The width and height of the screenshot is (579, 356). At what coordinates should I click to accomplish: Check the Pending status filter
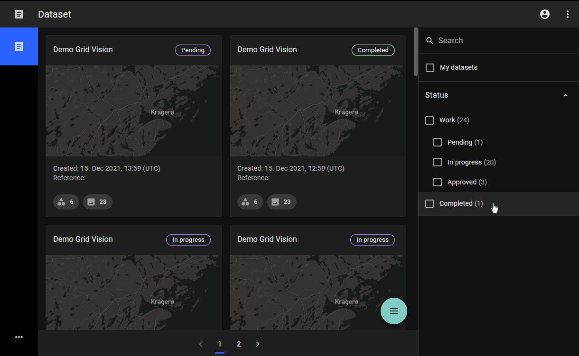(x=438, y=142)
